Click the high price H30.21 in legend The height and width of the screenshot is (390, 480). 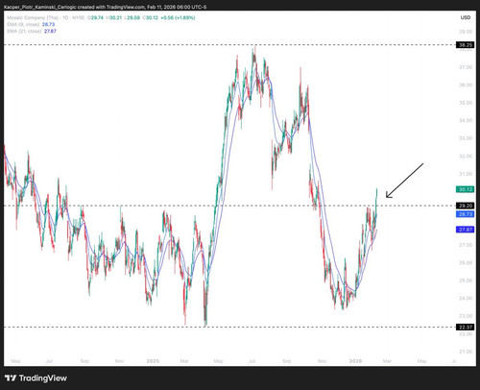(x=114, y=17)
